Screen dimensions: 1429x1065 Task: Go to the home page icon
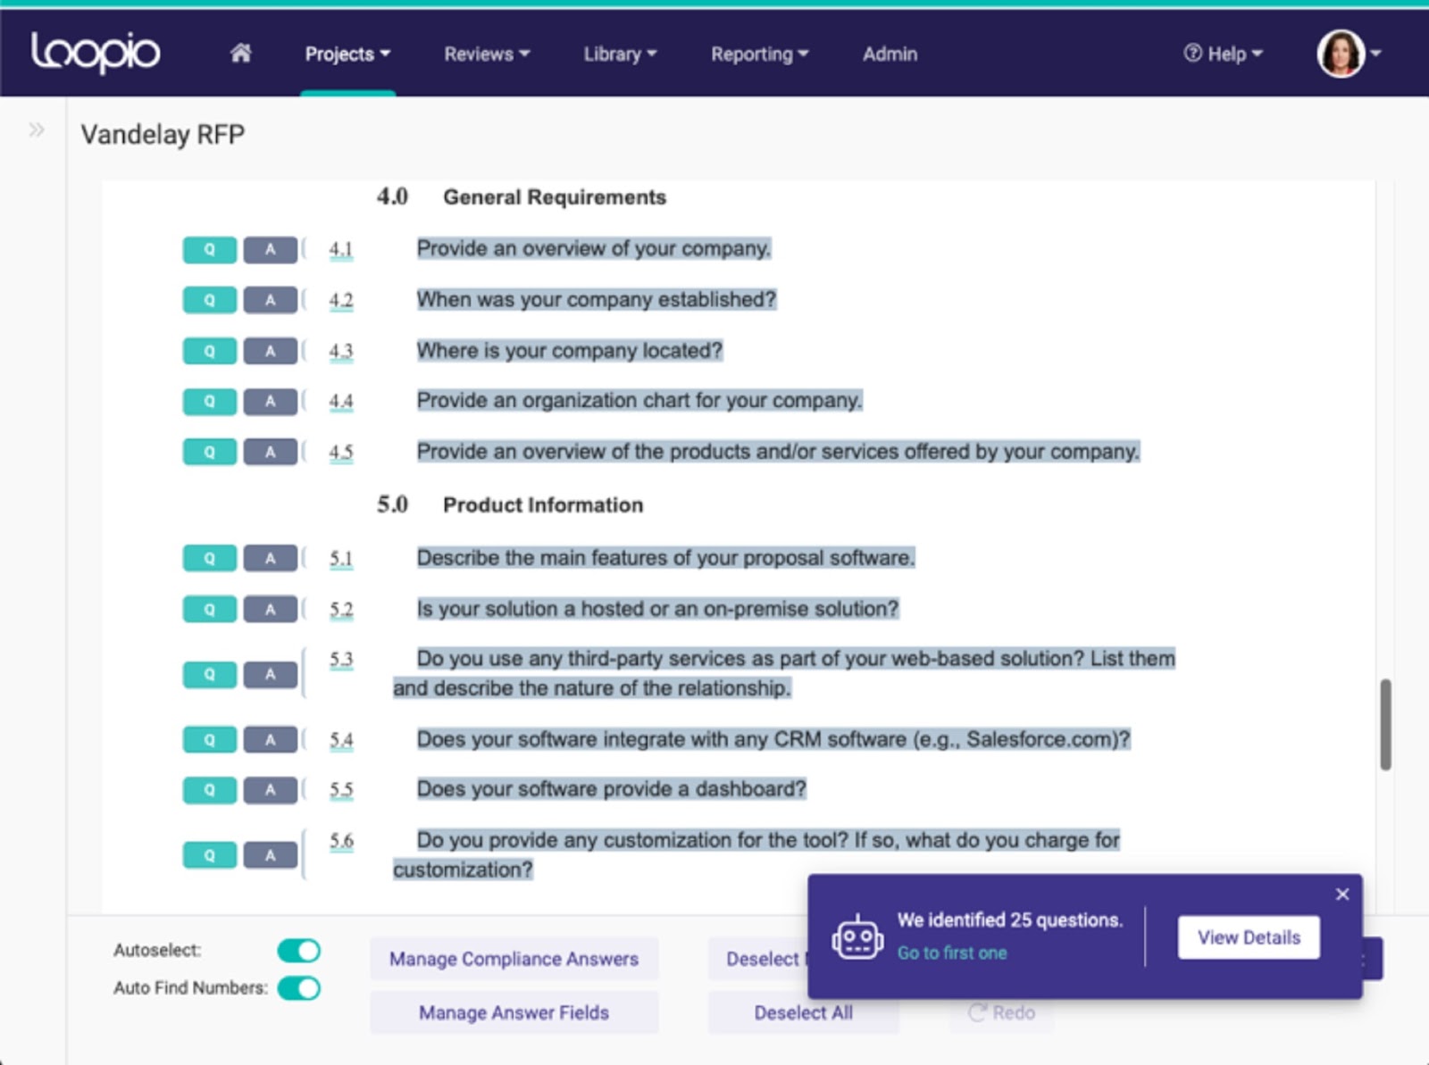pos(240,54)
